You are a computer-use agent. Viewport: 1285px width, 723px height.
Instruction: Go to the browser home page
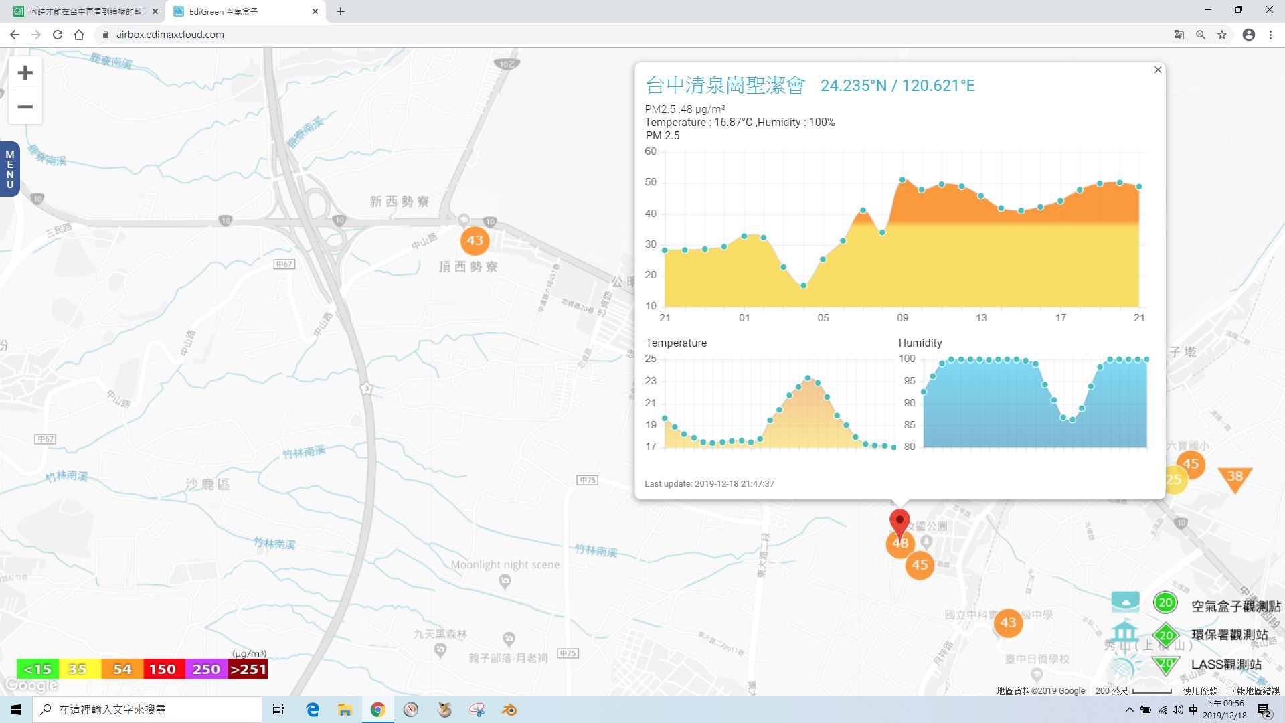coord(79,35)
